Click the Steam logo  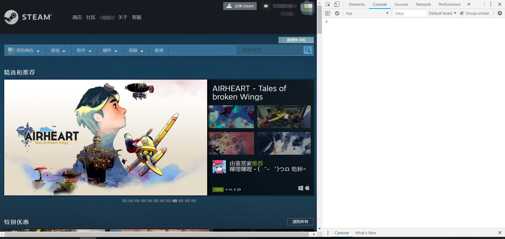28,17
